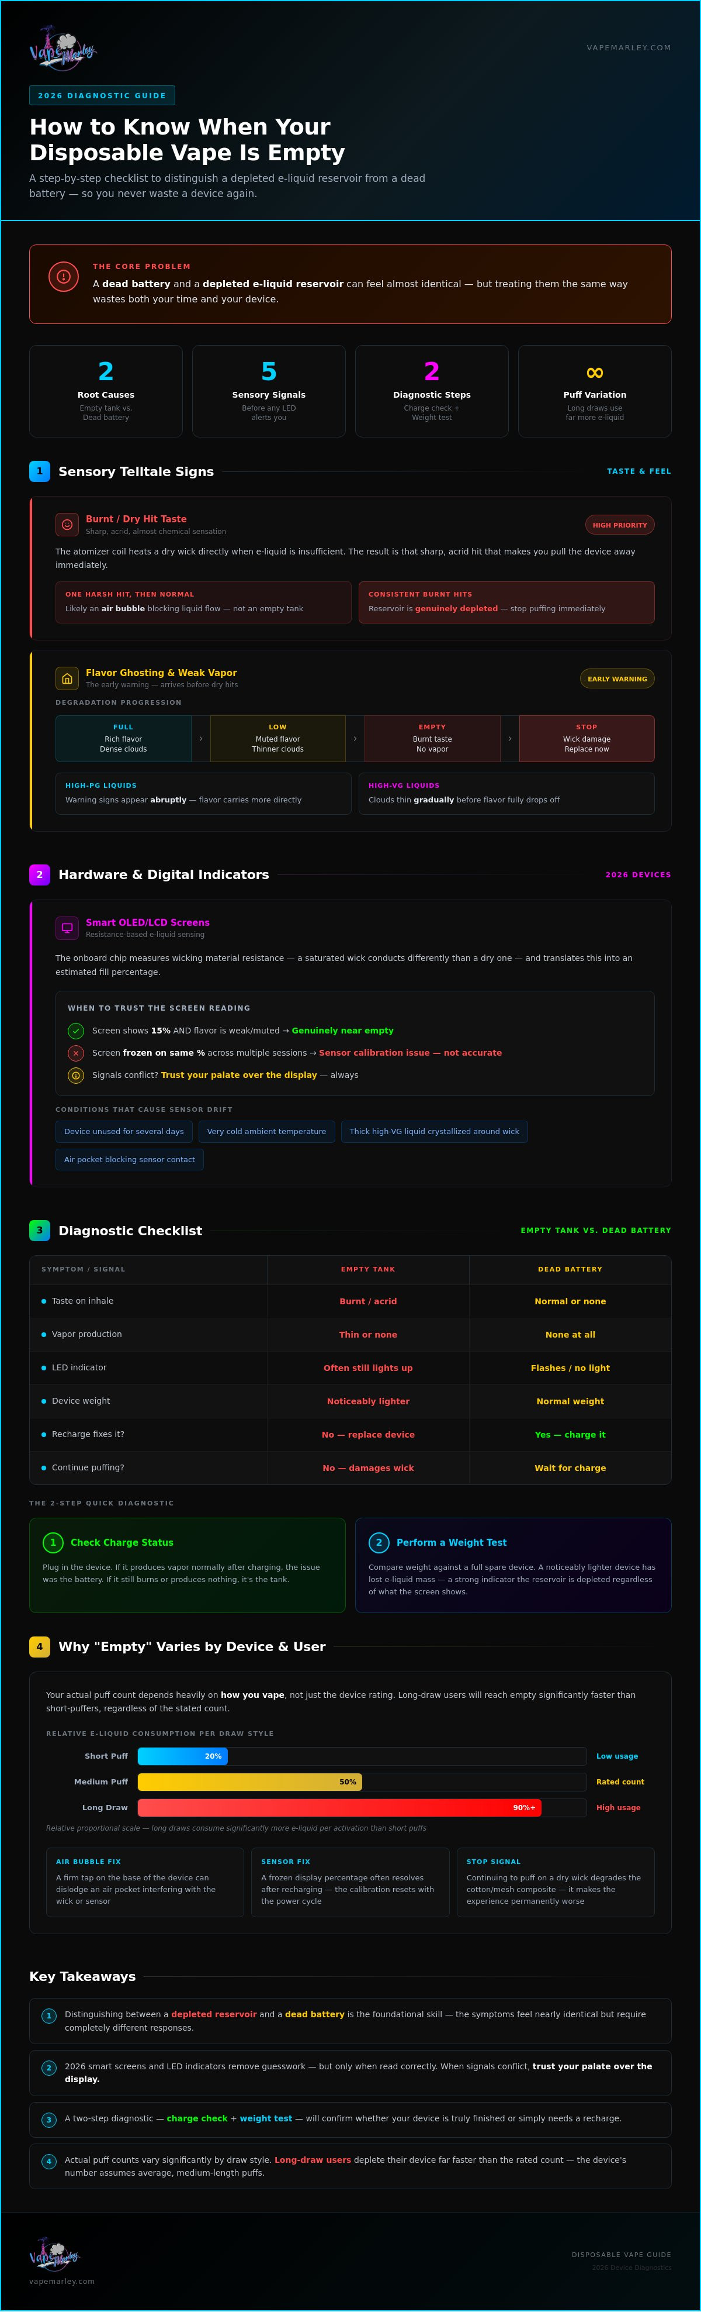Click the STOP stage card
The height and width of the screenshot is (2312, 701).
587,739
